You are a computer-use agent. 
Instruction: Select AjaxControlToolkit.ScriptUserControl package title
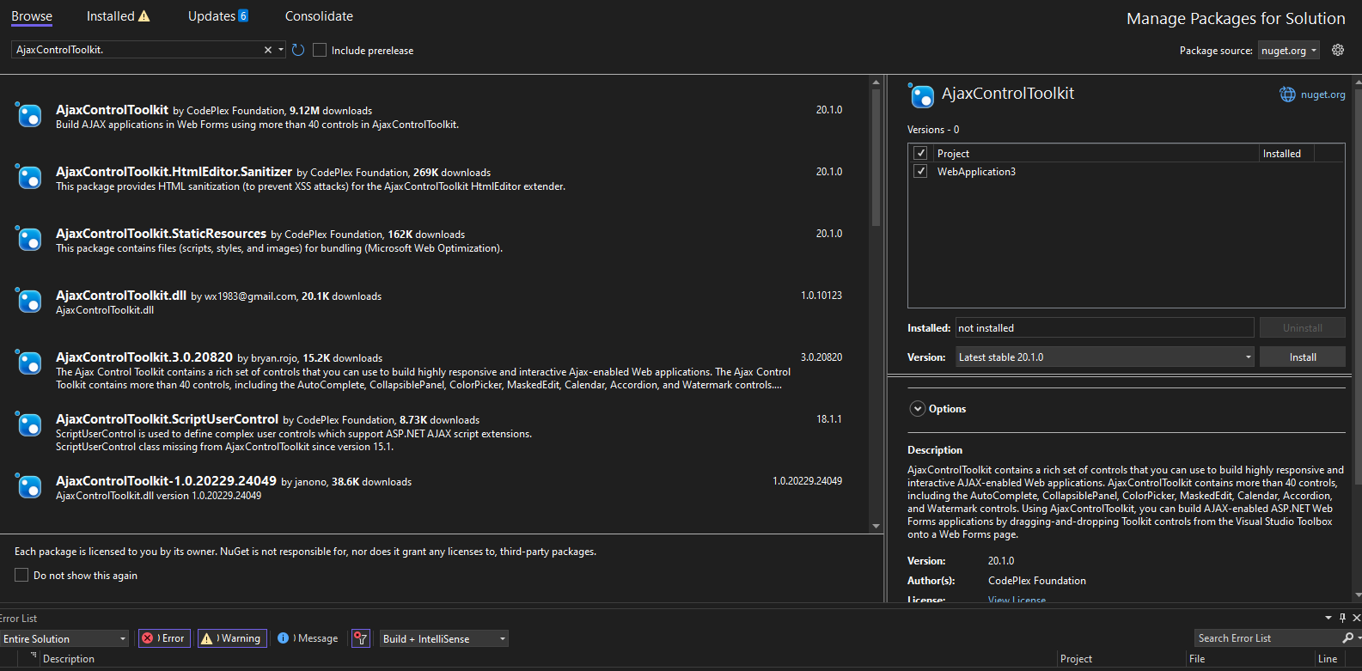click(x=167, y=418)
